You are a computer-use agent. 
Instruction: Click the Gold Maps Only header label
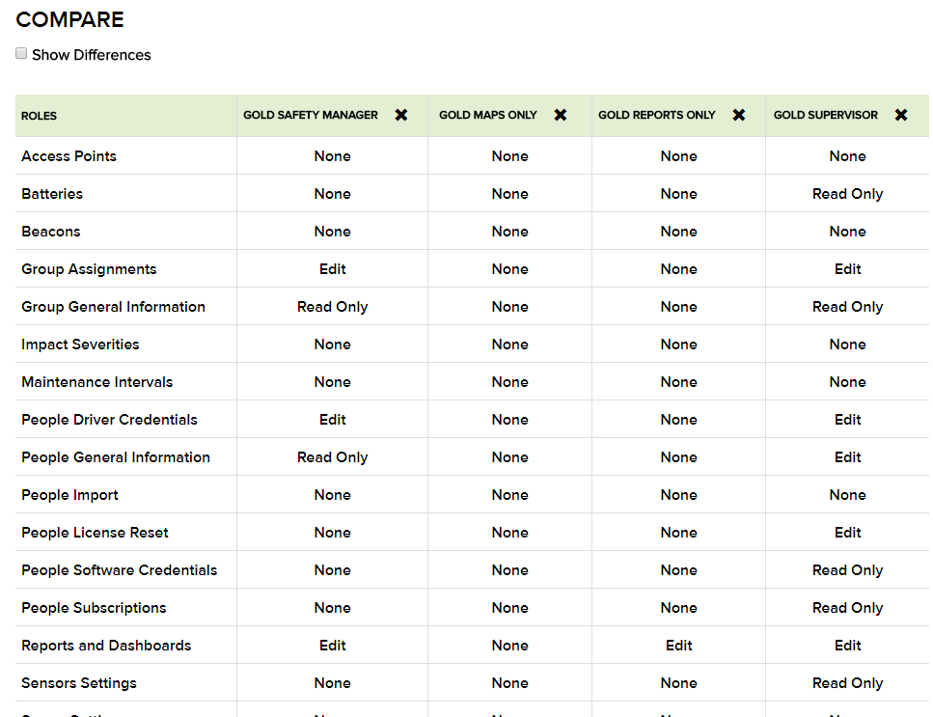point(488,115)
